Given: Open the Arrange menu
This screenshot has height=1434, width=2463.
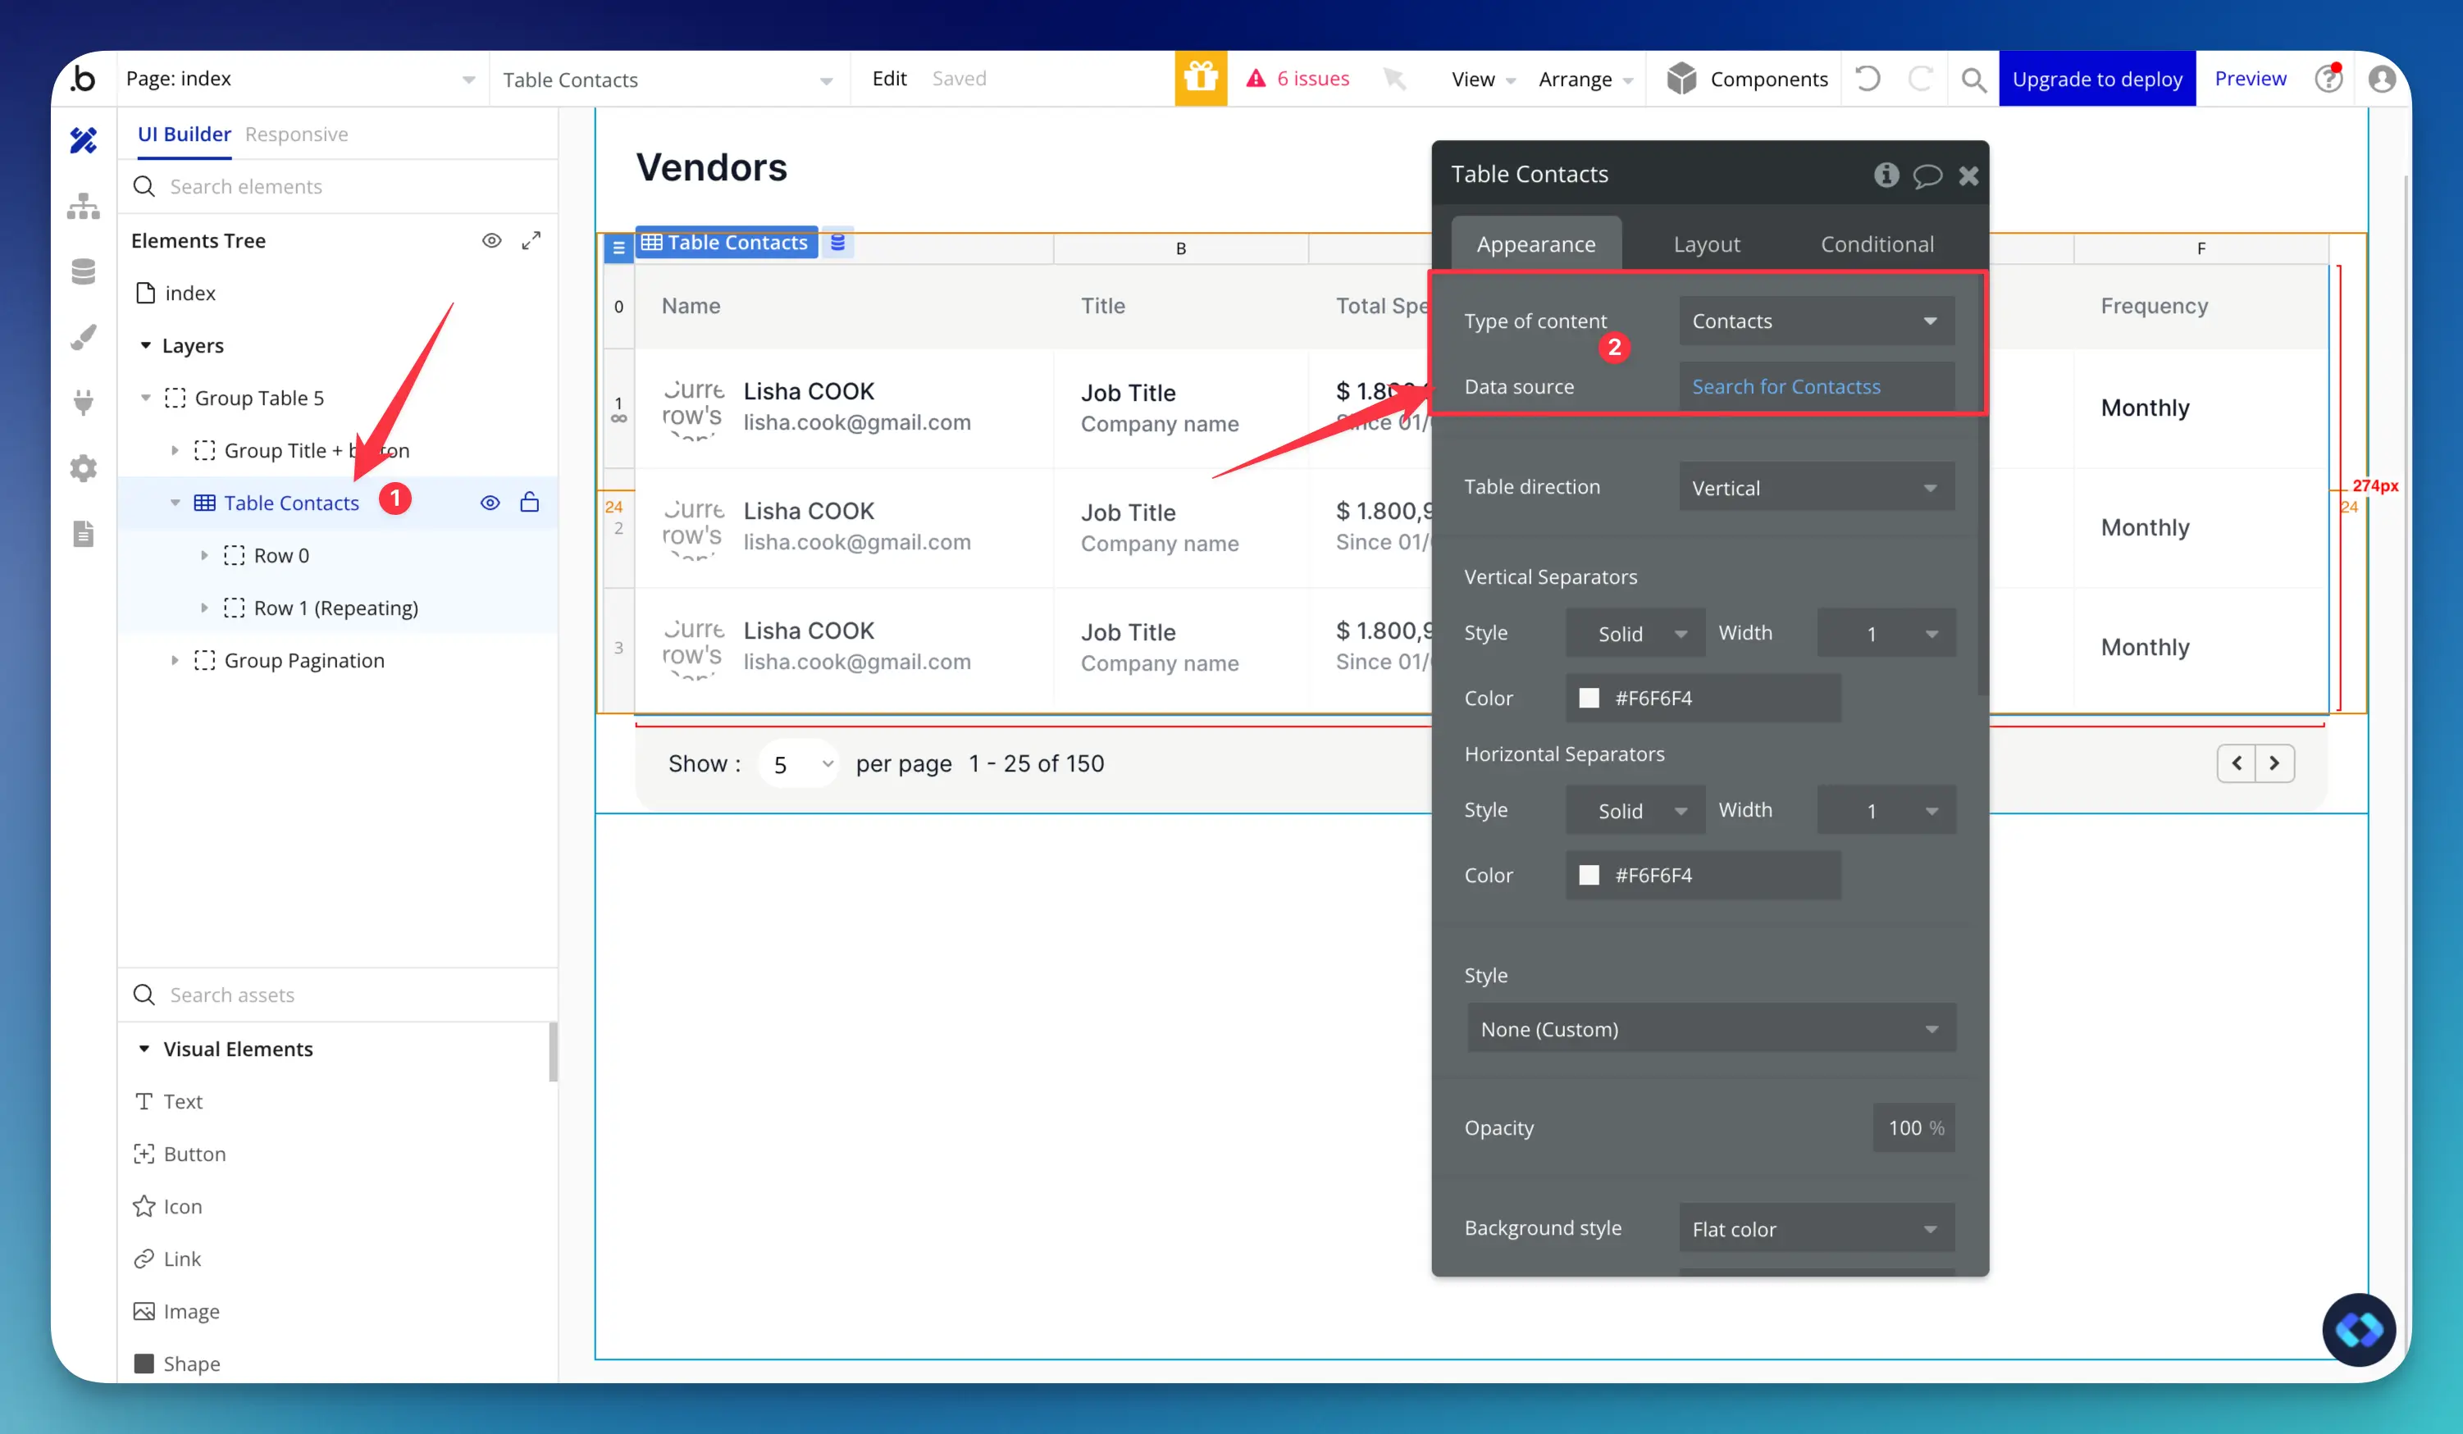Looking at the screenshot, I should click(1585, 80).
